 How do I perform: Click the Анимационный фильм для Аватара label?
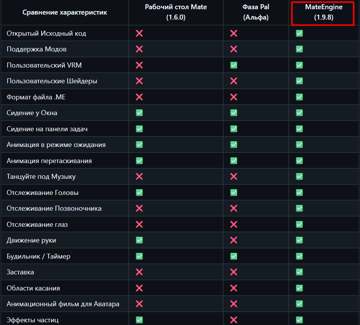(x=63, y=304)
